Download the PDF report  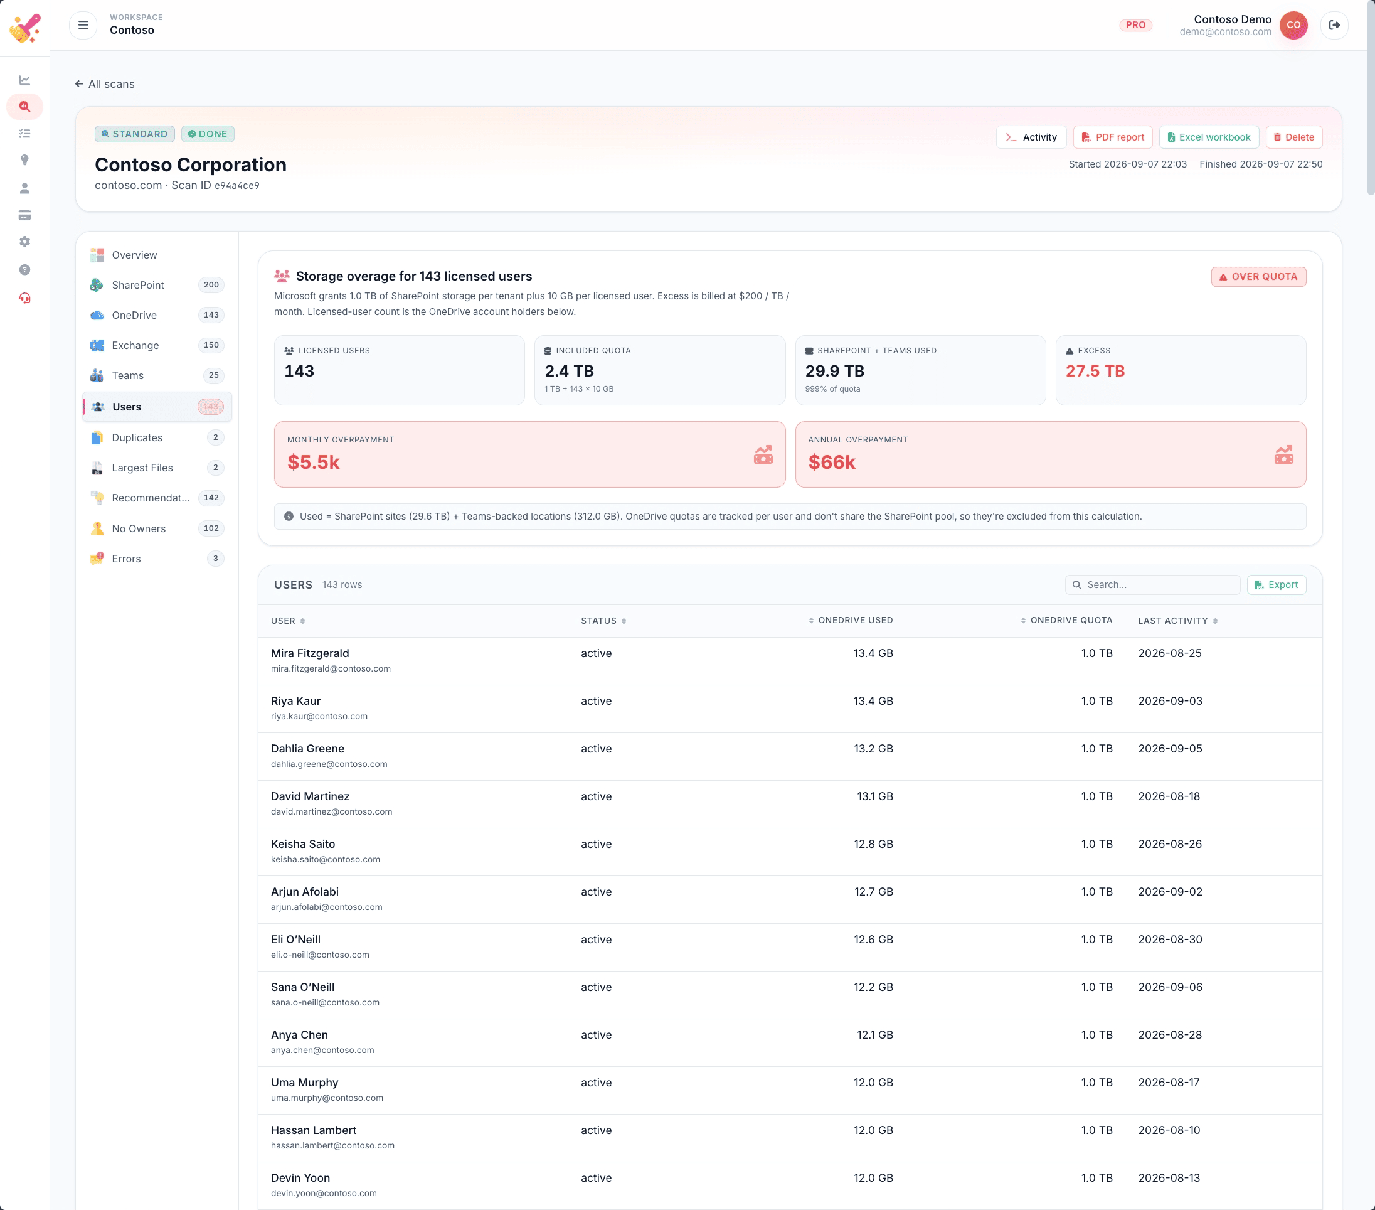tap(1113, 137)
